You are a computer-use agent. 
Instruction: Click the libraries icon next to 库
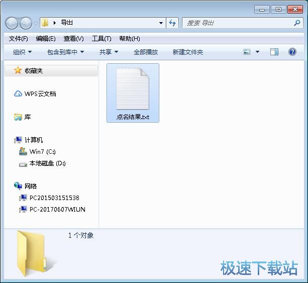point(18,117)
